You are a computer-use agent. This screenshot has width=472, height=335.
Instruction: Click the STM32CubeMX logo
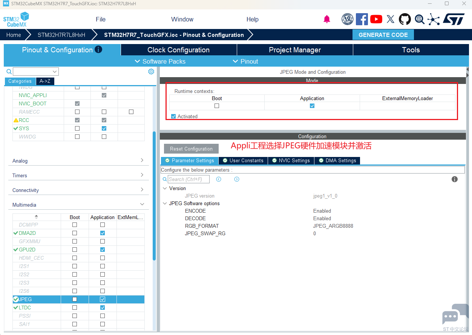(x=16, y=20)
